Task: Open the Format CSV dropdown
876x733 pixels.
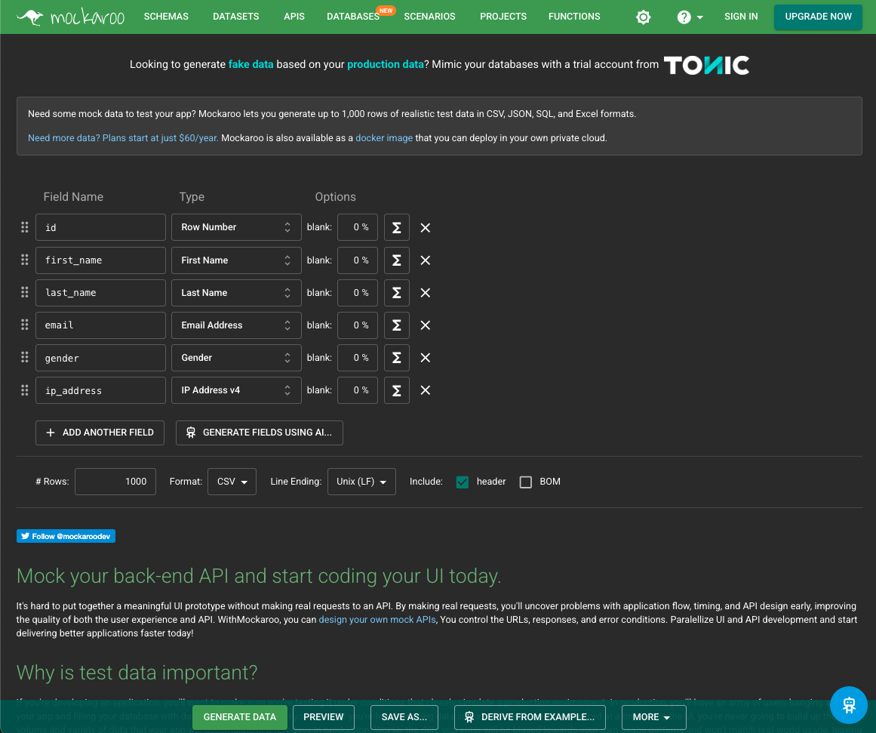Action: click(x=232, y=482)
